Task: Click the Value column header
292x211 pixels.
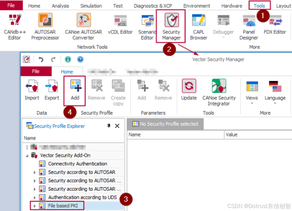Action: tap(258, 135)
